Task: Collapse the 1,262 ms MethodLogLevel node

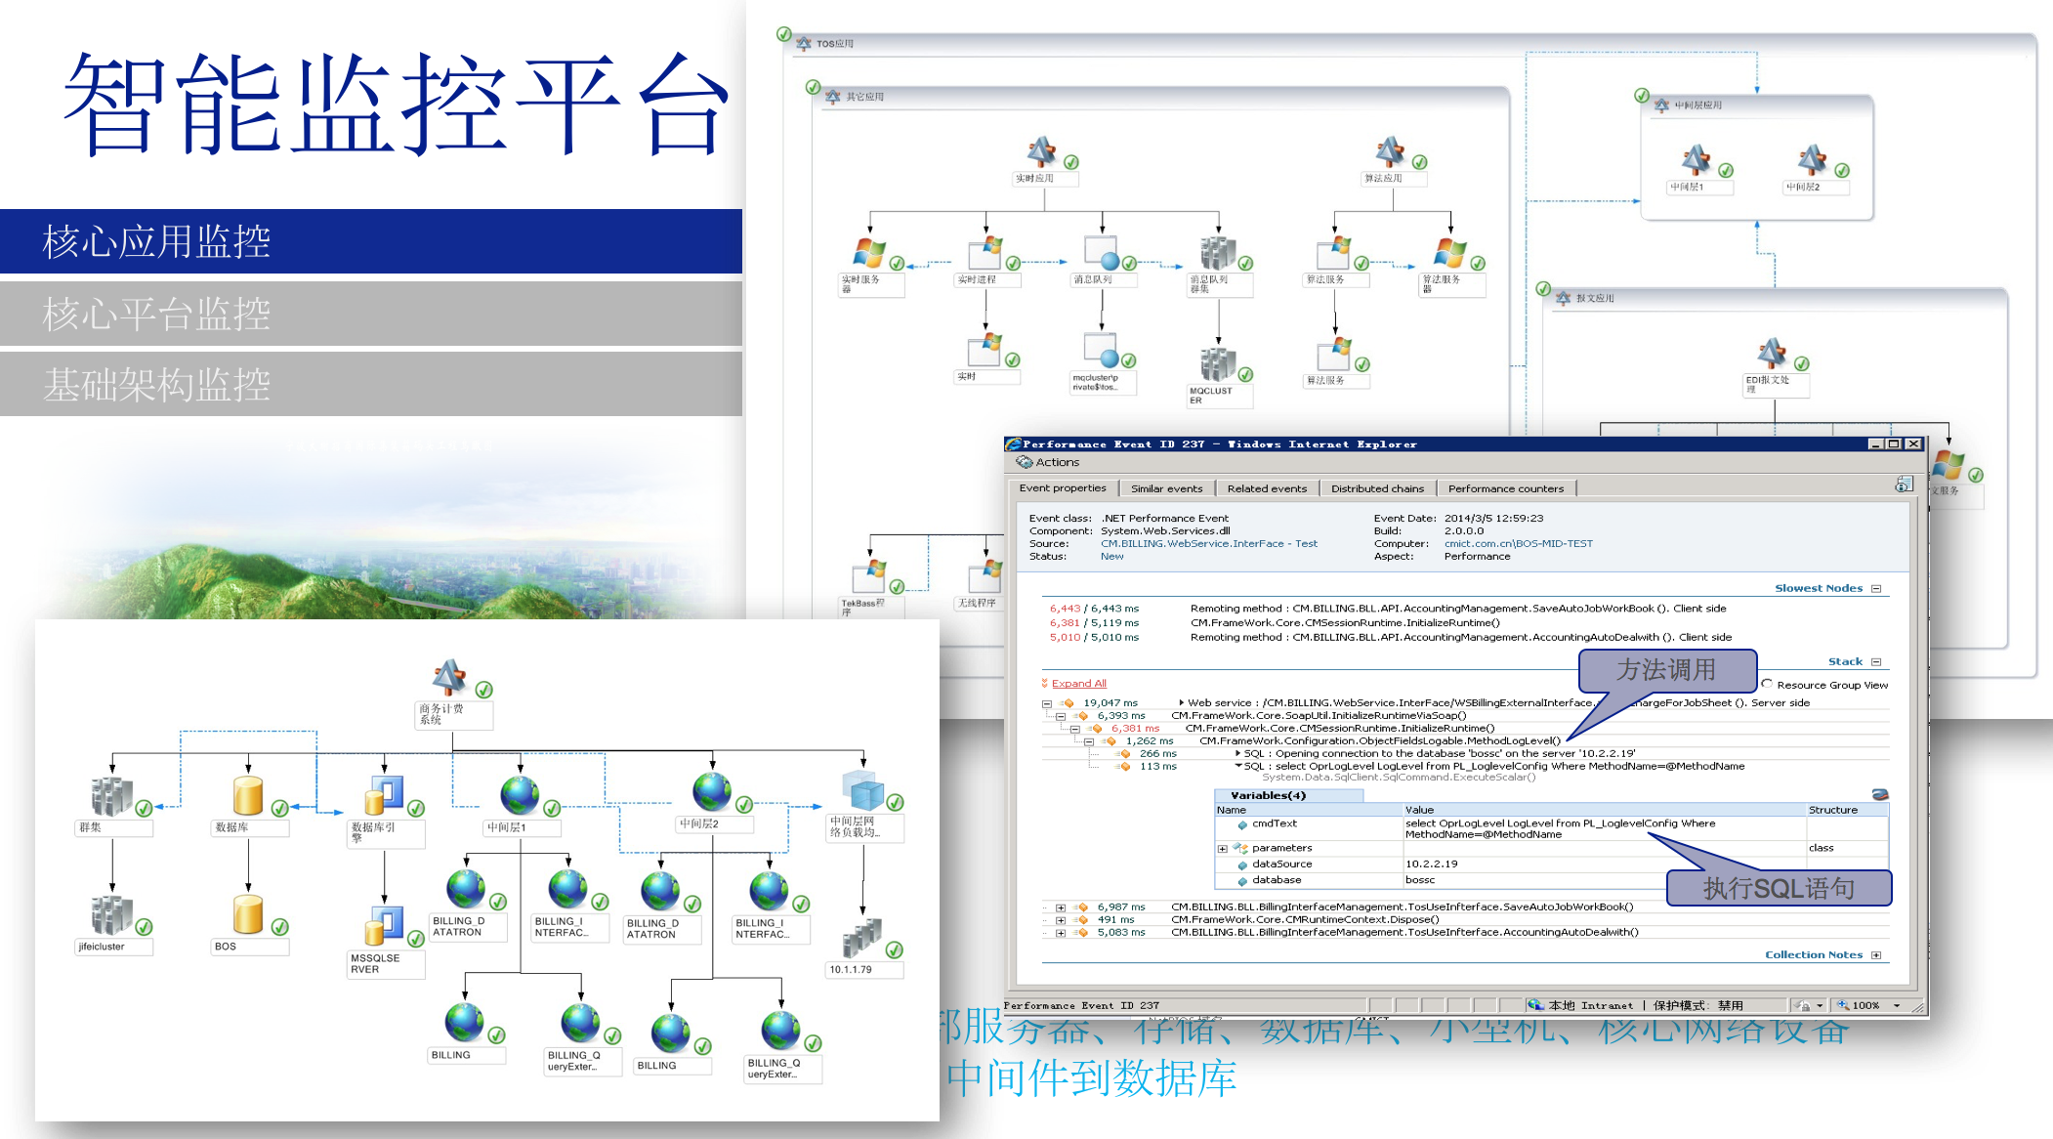Action: pos(1089,741)
